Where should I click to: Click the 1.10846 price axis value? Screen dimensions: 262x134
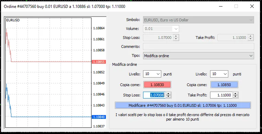99,94
